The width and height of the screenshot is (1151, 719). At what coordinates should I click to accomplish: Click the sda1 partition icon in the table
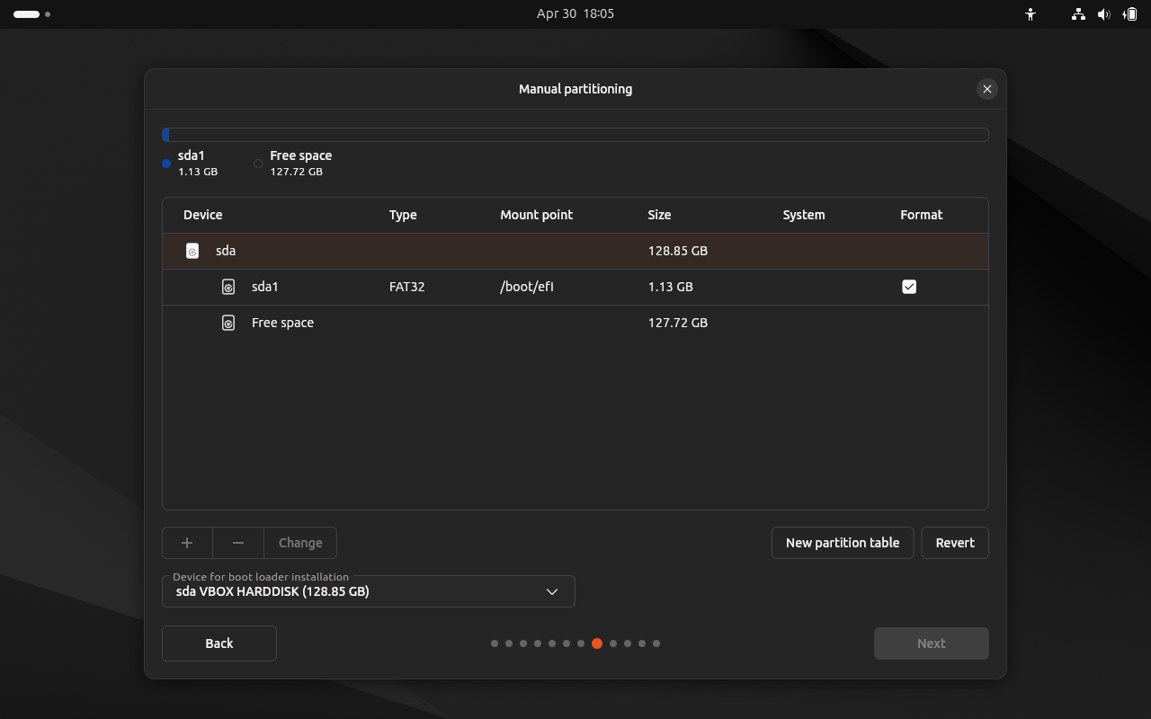[228, 287]
